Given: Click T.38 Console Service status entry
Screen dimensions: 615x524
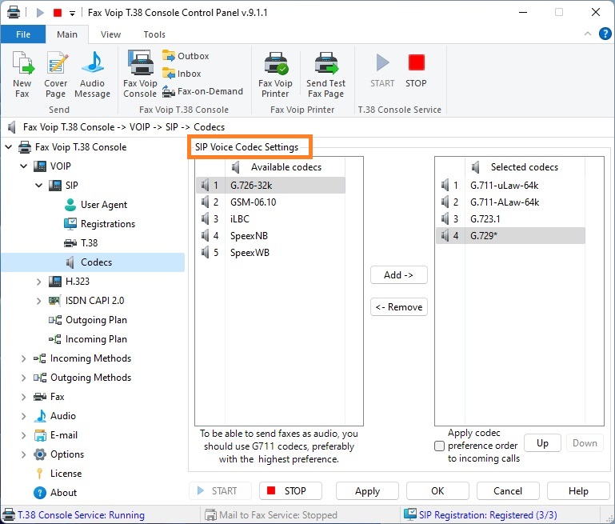Looking at the screenshot, I should (74, 515).
